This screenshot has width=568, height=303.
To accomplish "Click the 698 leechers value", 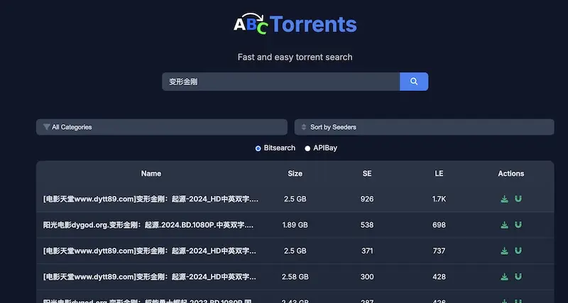I will tap(439, 225).
